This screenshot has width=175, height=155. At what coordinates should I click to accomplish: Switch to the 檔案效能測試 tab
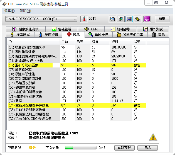(26, 29)
